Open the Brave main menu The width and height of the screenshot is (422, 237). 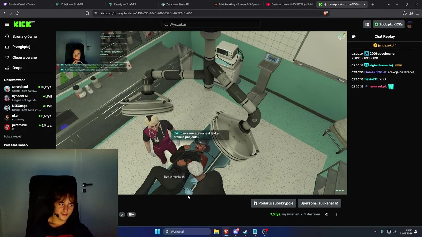point(417,13)
